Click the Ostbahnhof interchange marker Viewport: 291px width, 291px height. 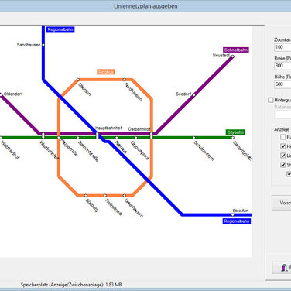pos(152,135)
